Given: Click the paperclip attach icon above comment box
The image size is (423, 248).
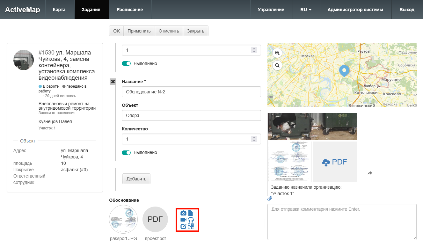Looking at the screenshot, I should (270, 199).
